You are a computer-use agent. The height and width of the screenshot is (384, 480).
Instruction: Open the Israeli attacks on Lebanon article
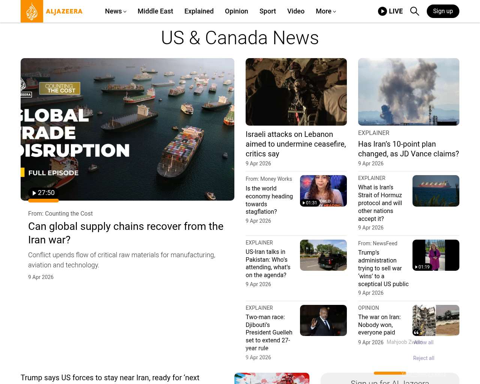point(295,144)
